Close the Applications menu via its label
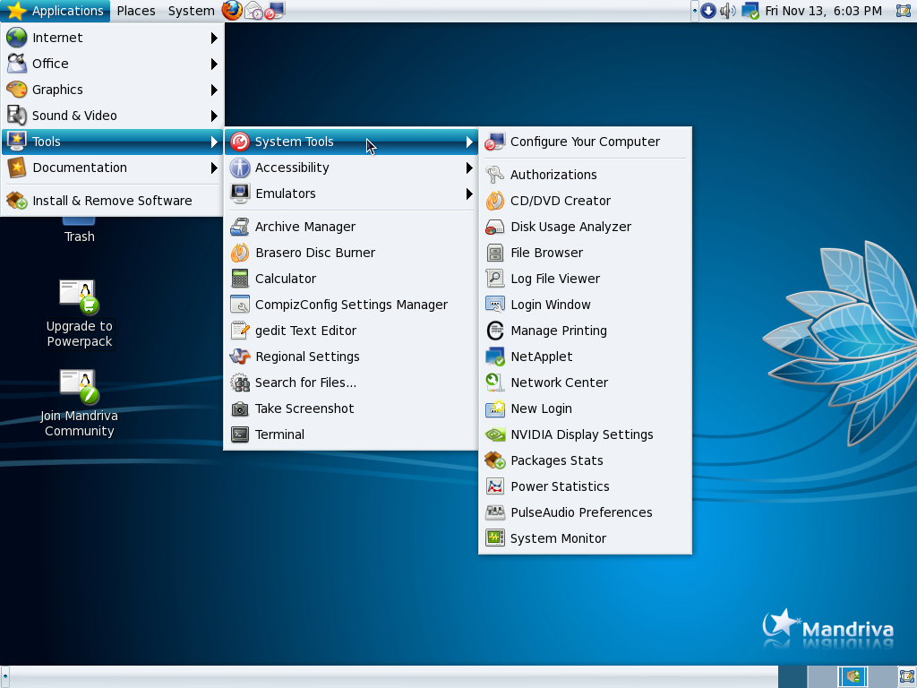 tap(67, 11)
